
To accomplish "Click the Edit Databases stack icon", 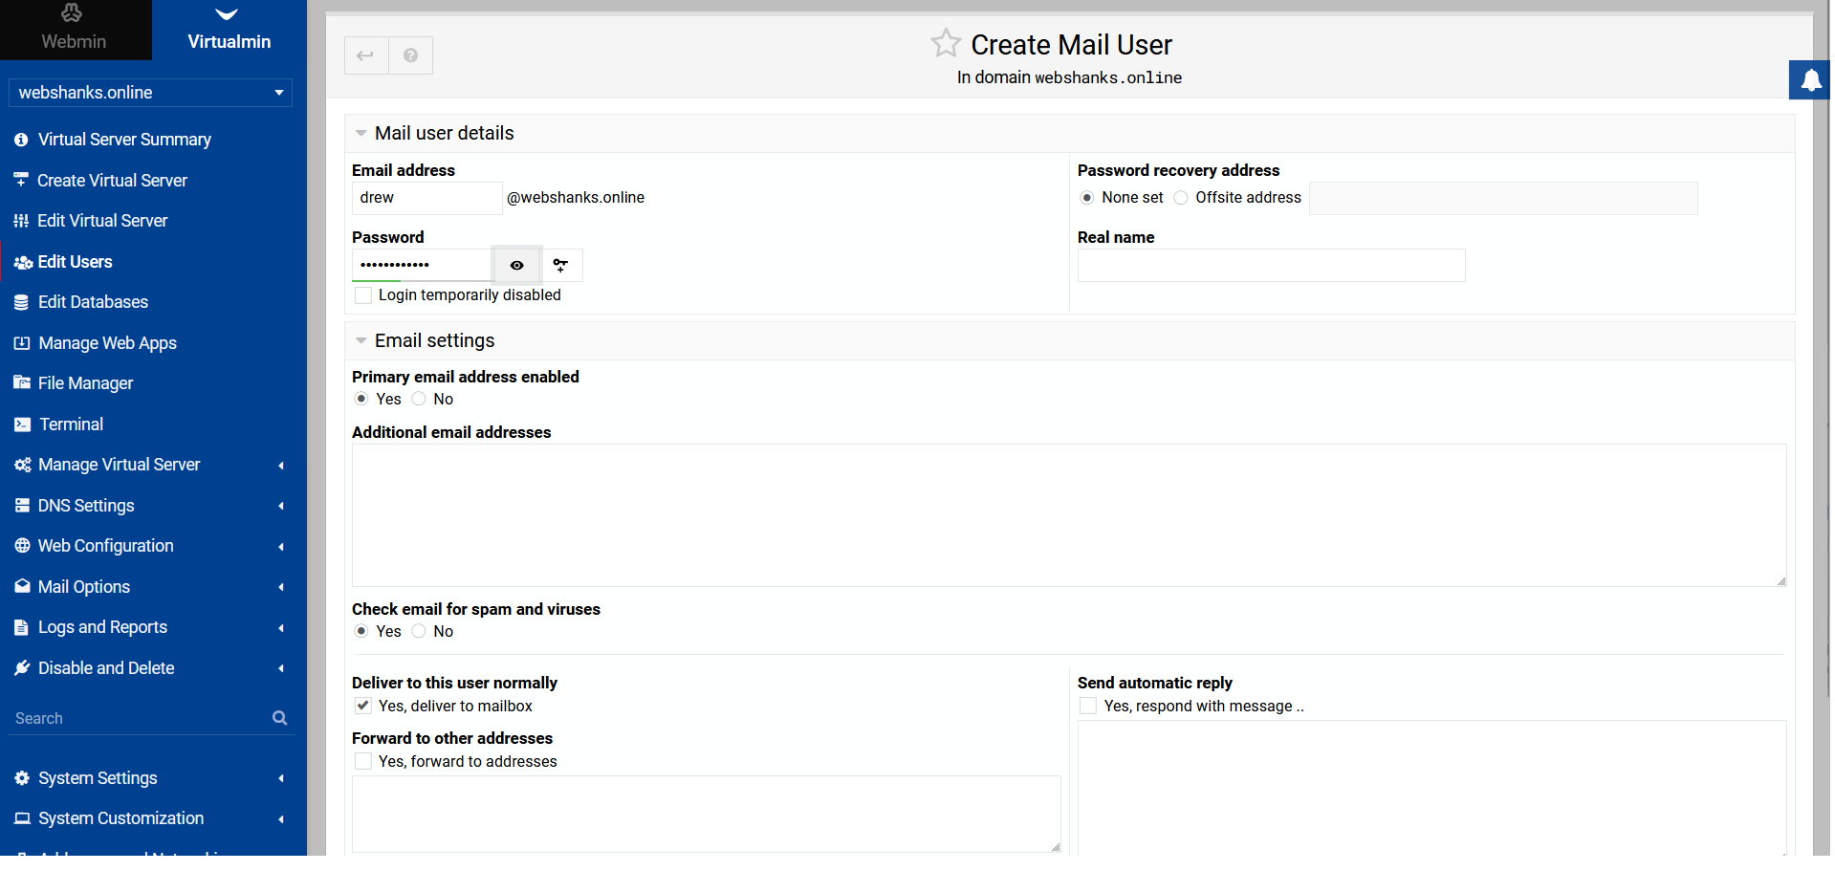I will click(21, 302).
